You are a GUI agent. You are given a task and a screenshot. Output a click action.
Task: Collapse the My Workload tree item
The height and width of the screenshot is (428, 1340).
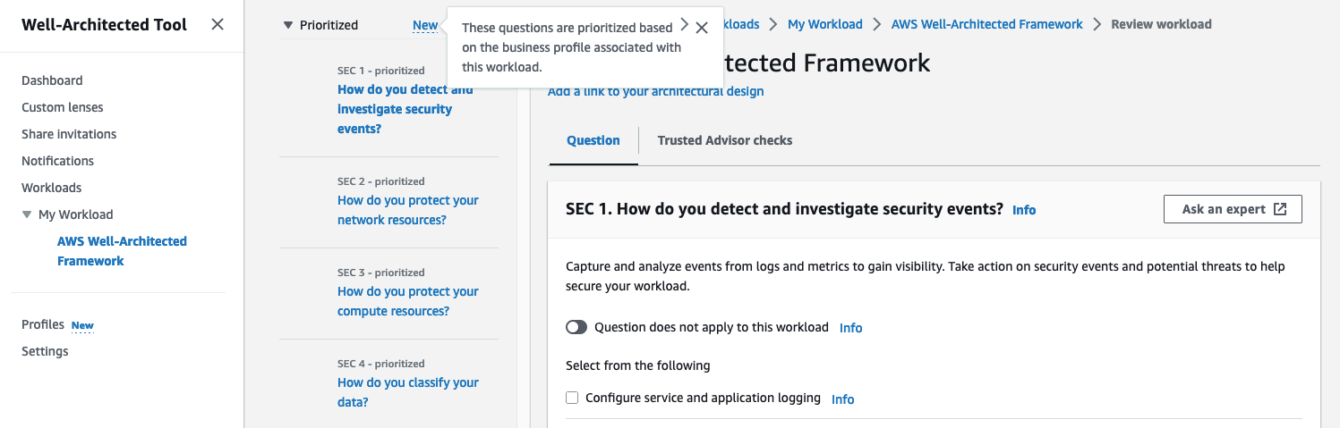pos(27,215)
